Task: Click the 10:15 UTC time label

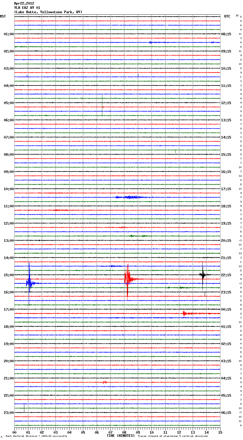Action: point(226,69)
